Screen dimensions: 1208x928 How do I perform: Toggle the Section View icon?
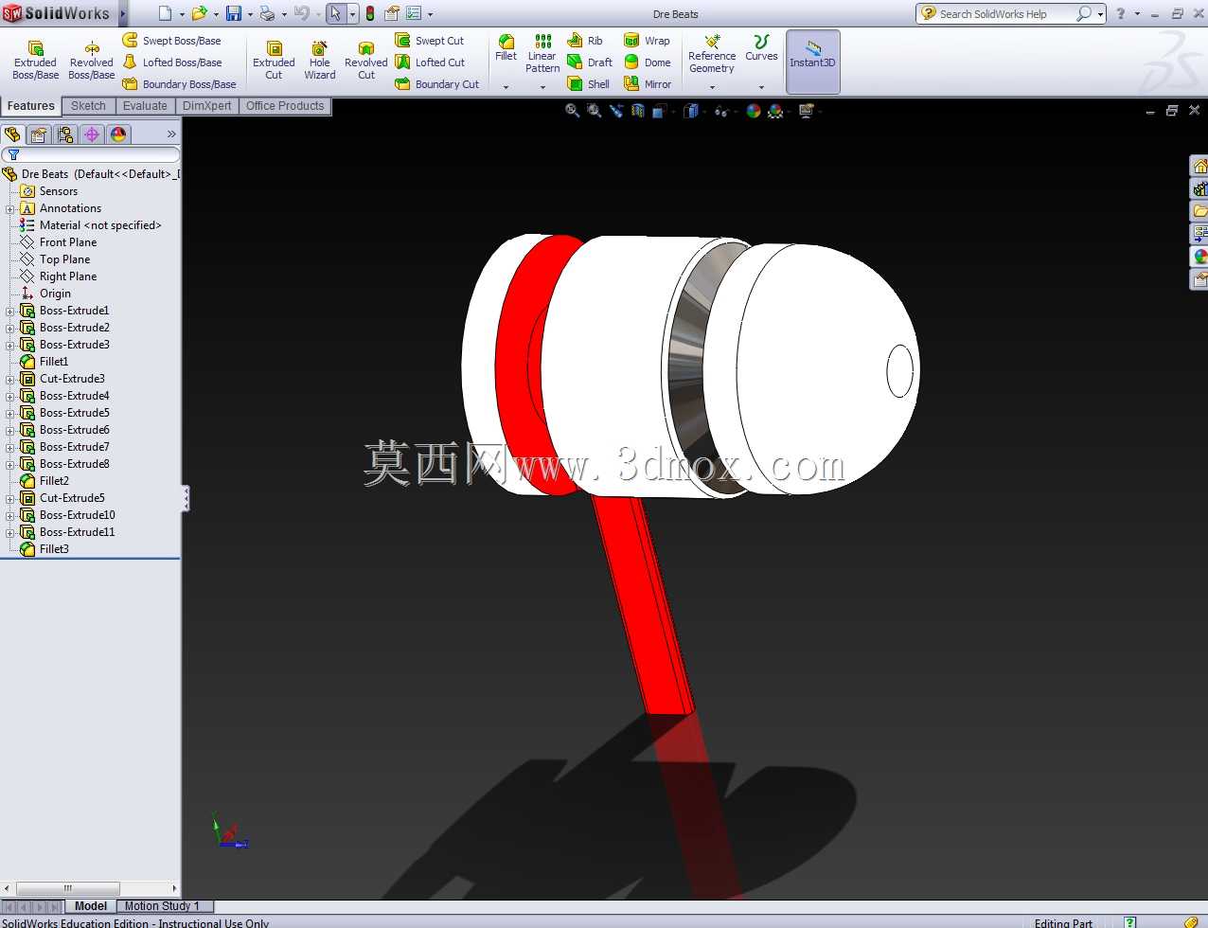point(637,111)
